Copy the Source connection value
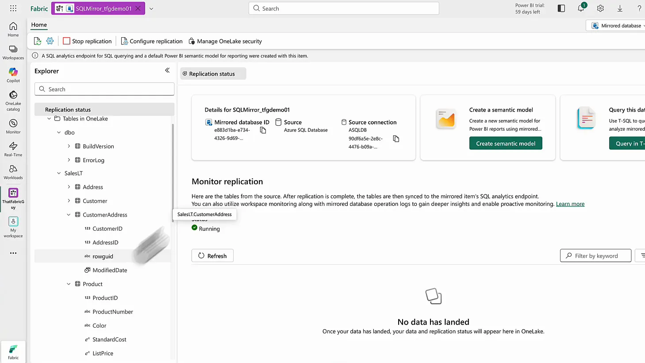Viewport: 645px width, 363px height. (x=396, y=139)
